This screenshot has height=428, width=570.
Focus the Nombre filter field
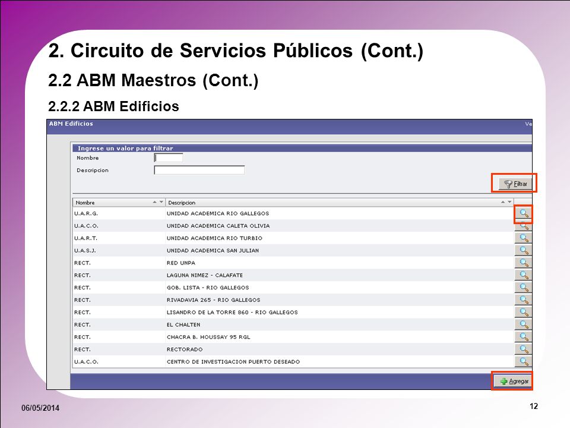point(169,158)
